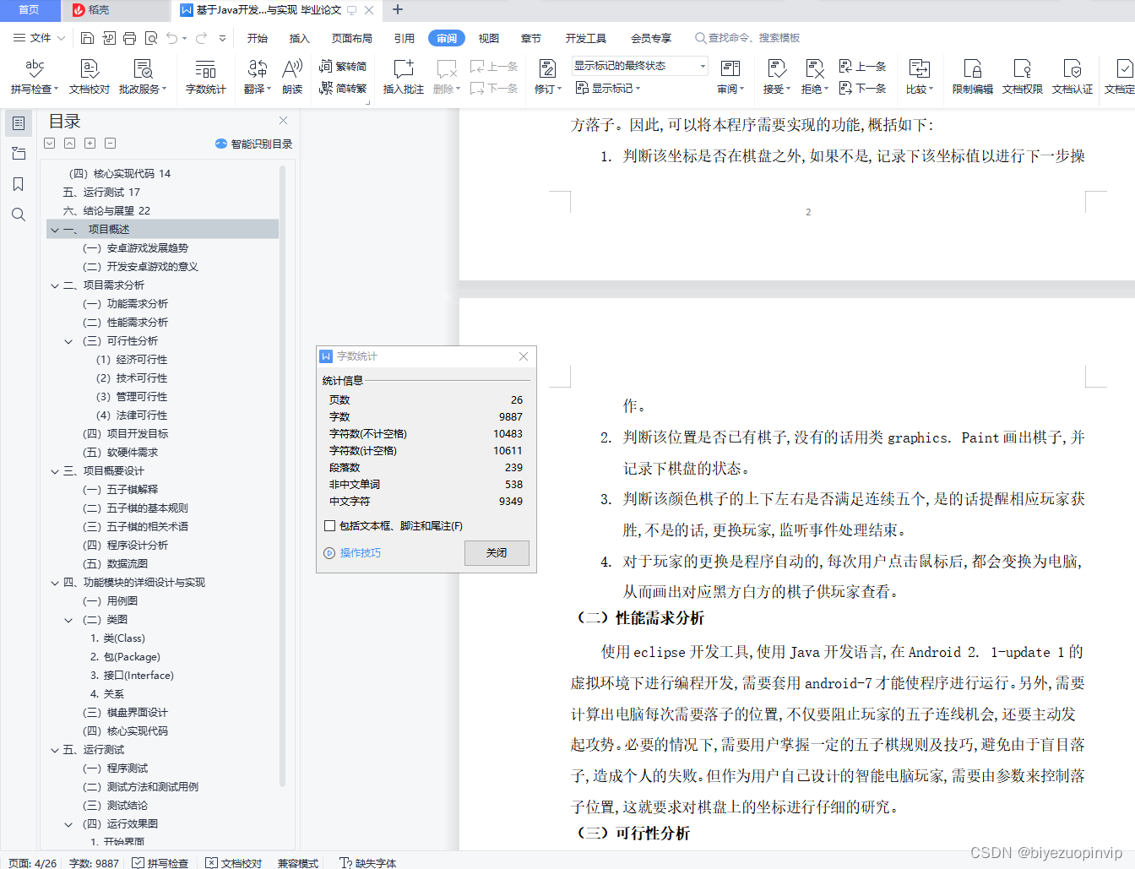
Task: Select (五) 数据流图 outline entry
Action: 115,564
